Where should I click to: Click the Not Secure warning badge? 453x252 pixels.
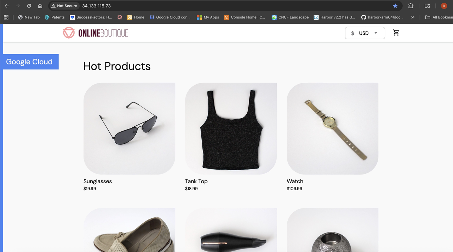pyautogui.click(x=64, y=6)
